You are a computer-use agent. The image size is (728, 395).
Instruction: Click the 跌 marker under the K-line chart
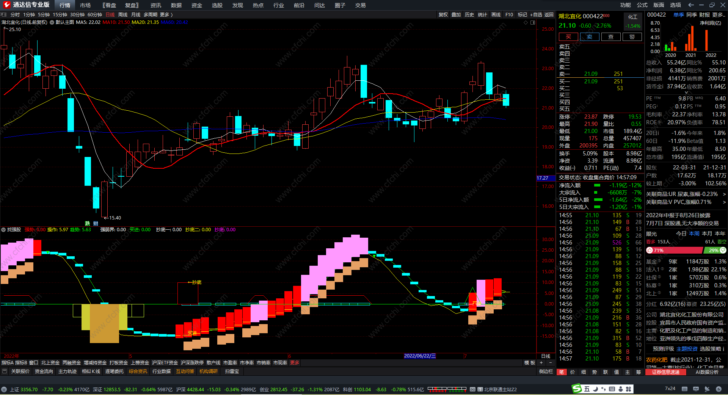87,223
